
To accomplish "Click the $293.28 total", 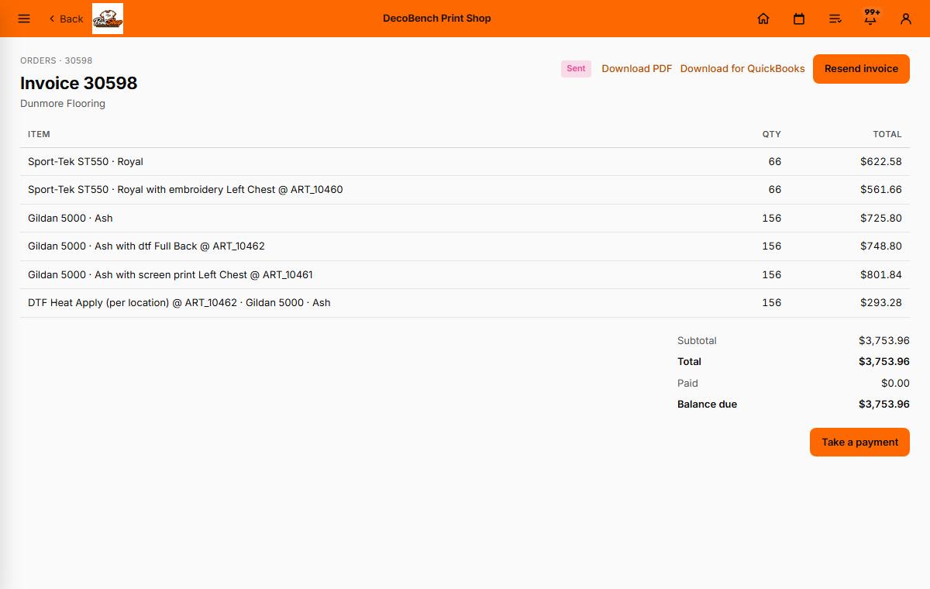I will click(x=881, y=303).
